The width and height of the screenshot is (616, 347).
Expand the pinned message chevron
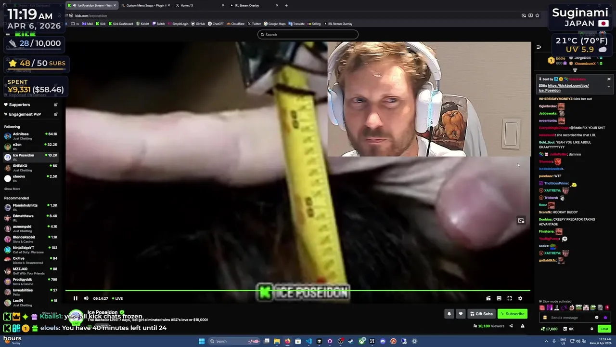pyautogui.click(x=609, y=87)
